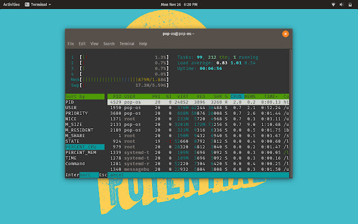
Task: Click the Load average text
Action: [x=216, y=63]
